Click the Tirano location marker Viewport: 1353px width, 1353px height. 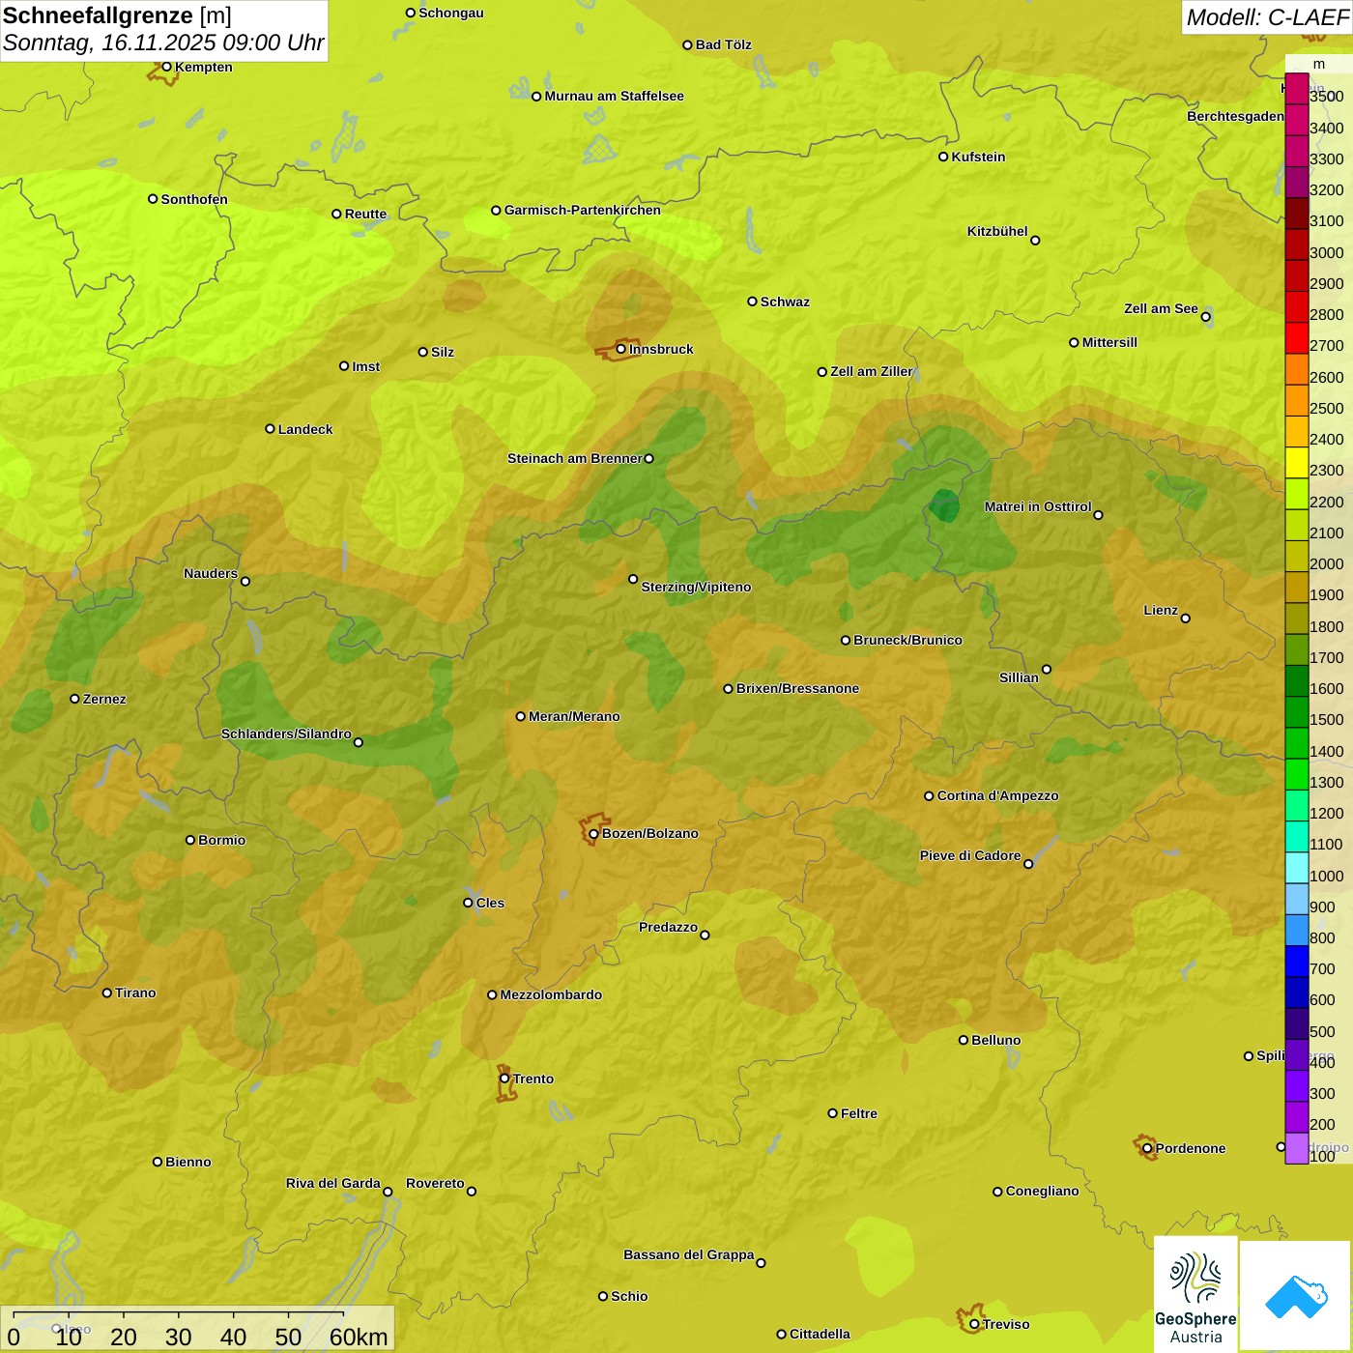[107, 993]
